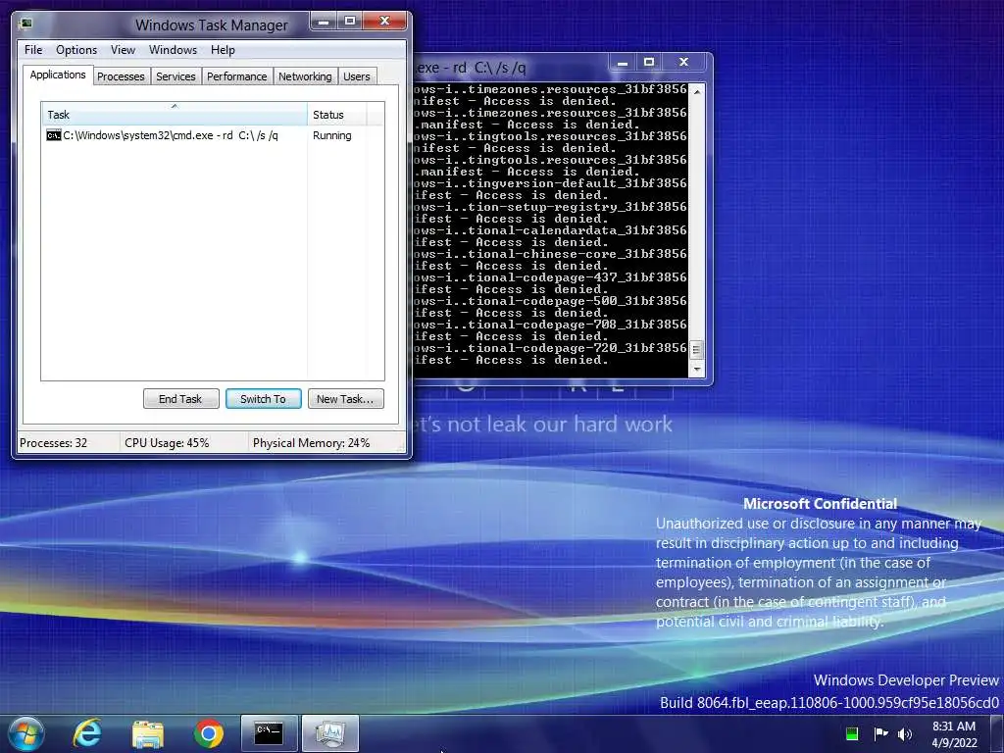
Task: Switch to the Performance tab
Action: point(237,76)
